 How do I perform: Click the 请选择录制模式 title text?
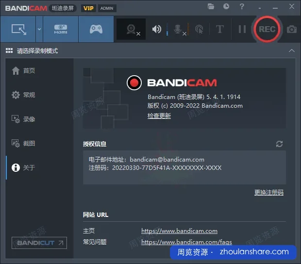click(x=37, y=51)
